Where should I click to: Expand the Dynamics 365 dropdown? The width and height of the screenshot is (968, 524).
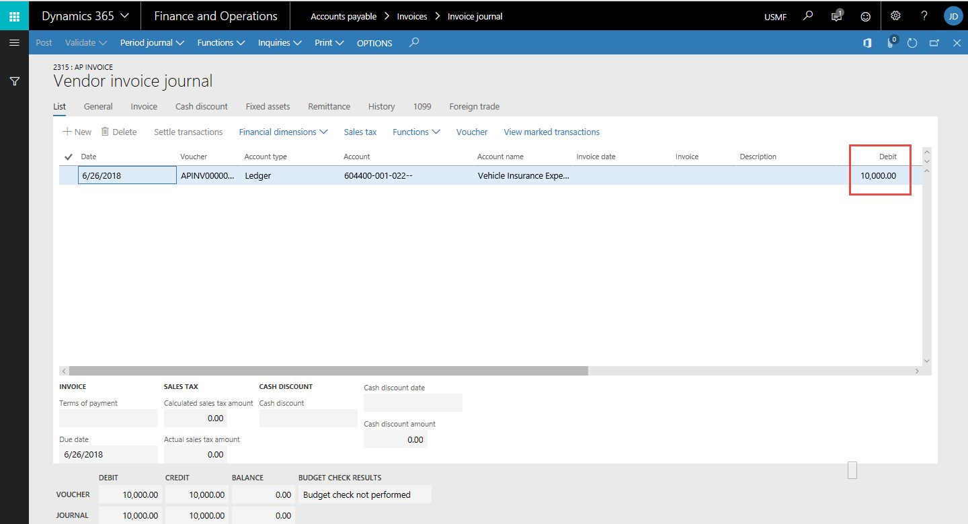tap(85, 15)
